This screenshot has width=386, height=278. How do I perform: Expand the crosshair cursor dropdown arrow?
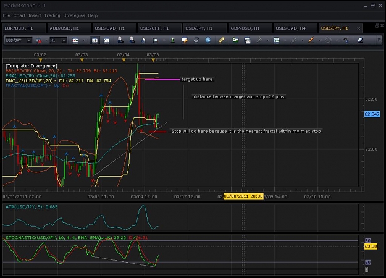tap(164, 40)
